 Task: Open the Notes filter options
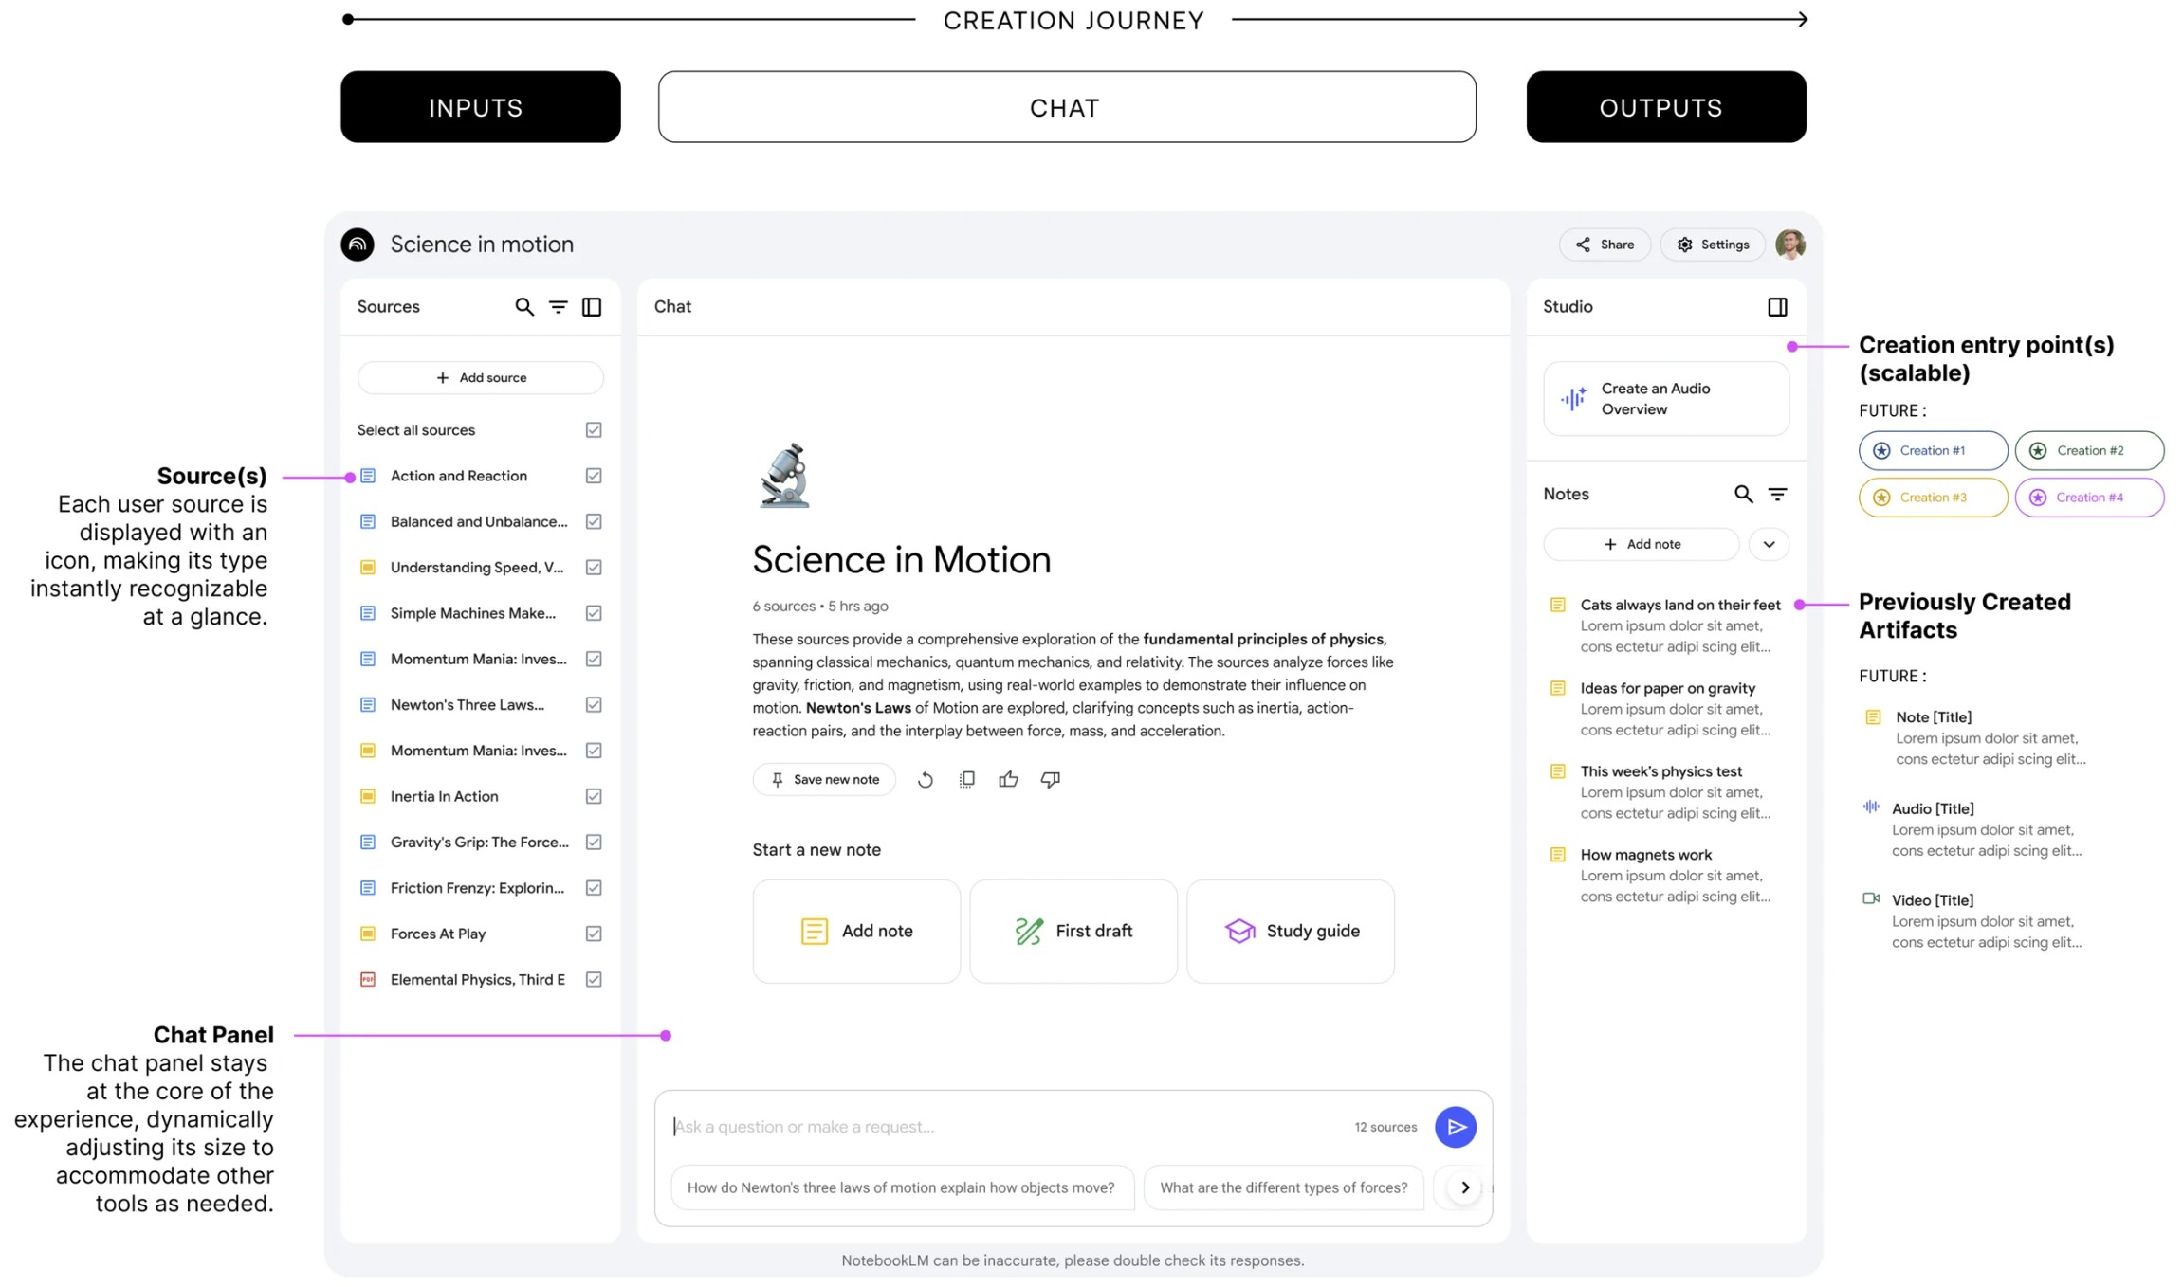click(x=1777, y=494)
